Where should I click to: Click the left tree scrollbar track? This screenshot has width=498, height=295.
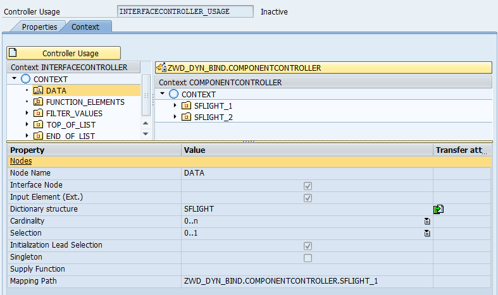tap(146, 95)
